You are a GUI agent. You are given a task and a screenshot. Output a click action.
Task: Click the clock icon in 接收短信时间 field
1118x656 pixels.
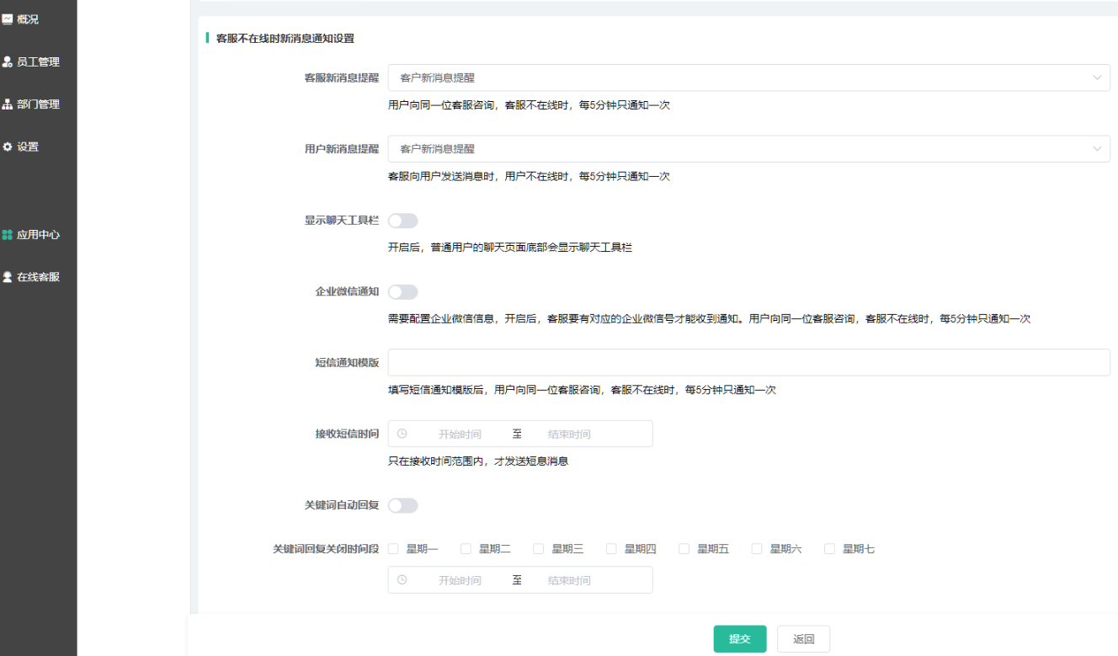point(402,434)
